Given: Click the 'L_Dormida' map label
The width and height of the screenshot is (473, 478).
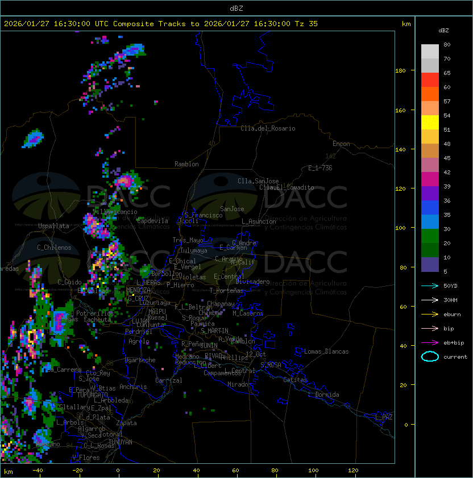Looking at the screenshot, I should tap(323, 395).
